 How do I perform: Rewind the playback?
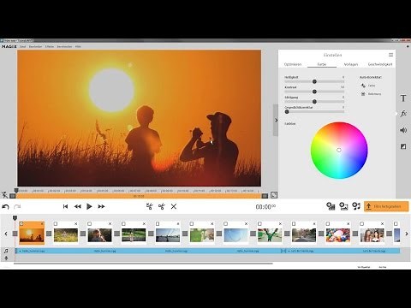pos(77,206)
